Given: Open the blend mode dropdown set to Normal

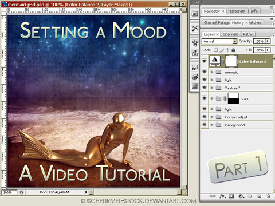Looking at the screenshot, I should click(219, 41).
